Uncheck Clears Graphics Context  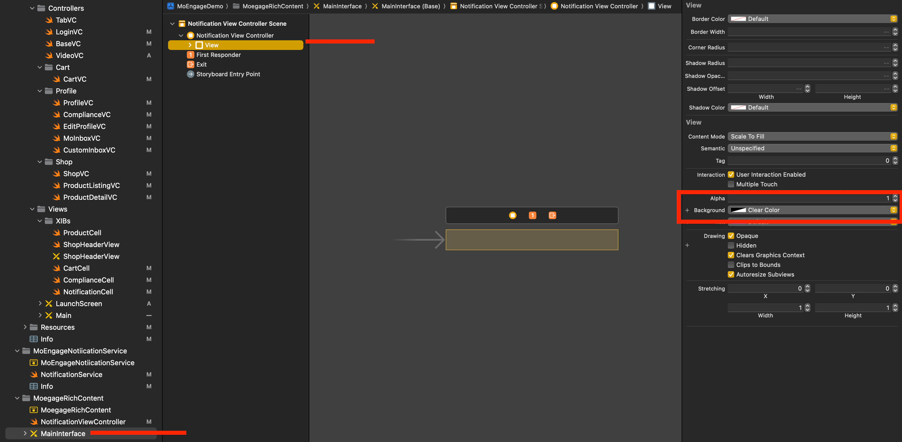pos(731,255)
